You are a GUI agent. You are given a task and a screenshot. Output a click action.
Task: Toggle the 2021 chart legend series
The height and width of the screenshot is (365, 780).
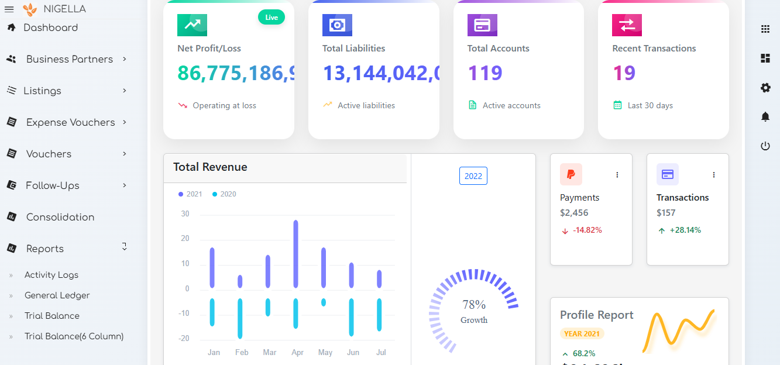[190, 194]
